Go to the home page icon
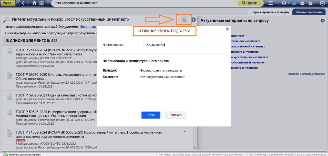This screenshot has width=328, height=156. (x=34, y=3)
